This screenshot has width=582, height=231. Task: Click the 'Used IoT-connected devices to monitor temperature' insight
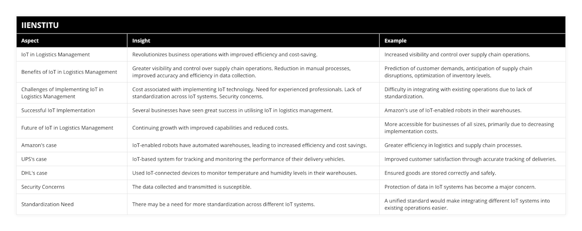click(245, 173)
